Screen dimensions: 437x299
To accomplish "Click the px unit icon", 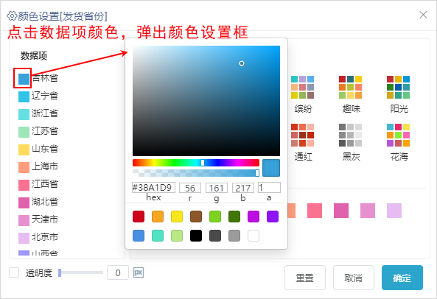I will (139, 272).
